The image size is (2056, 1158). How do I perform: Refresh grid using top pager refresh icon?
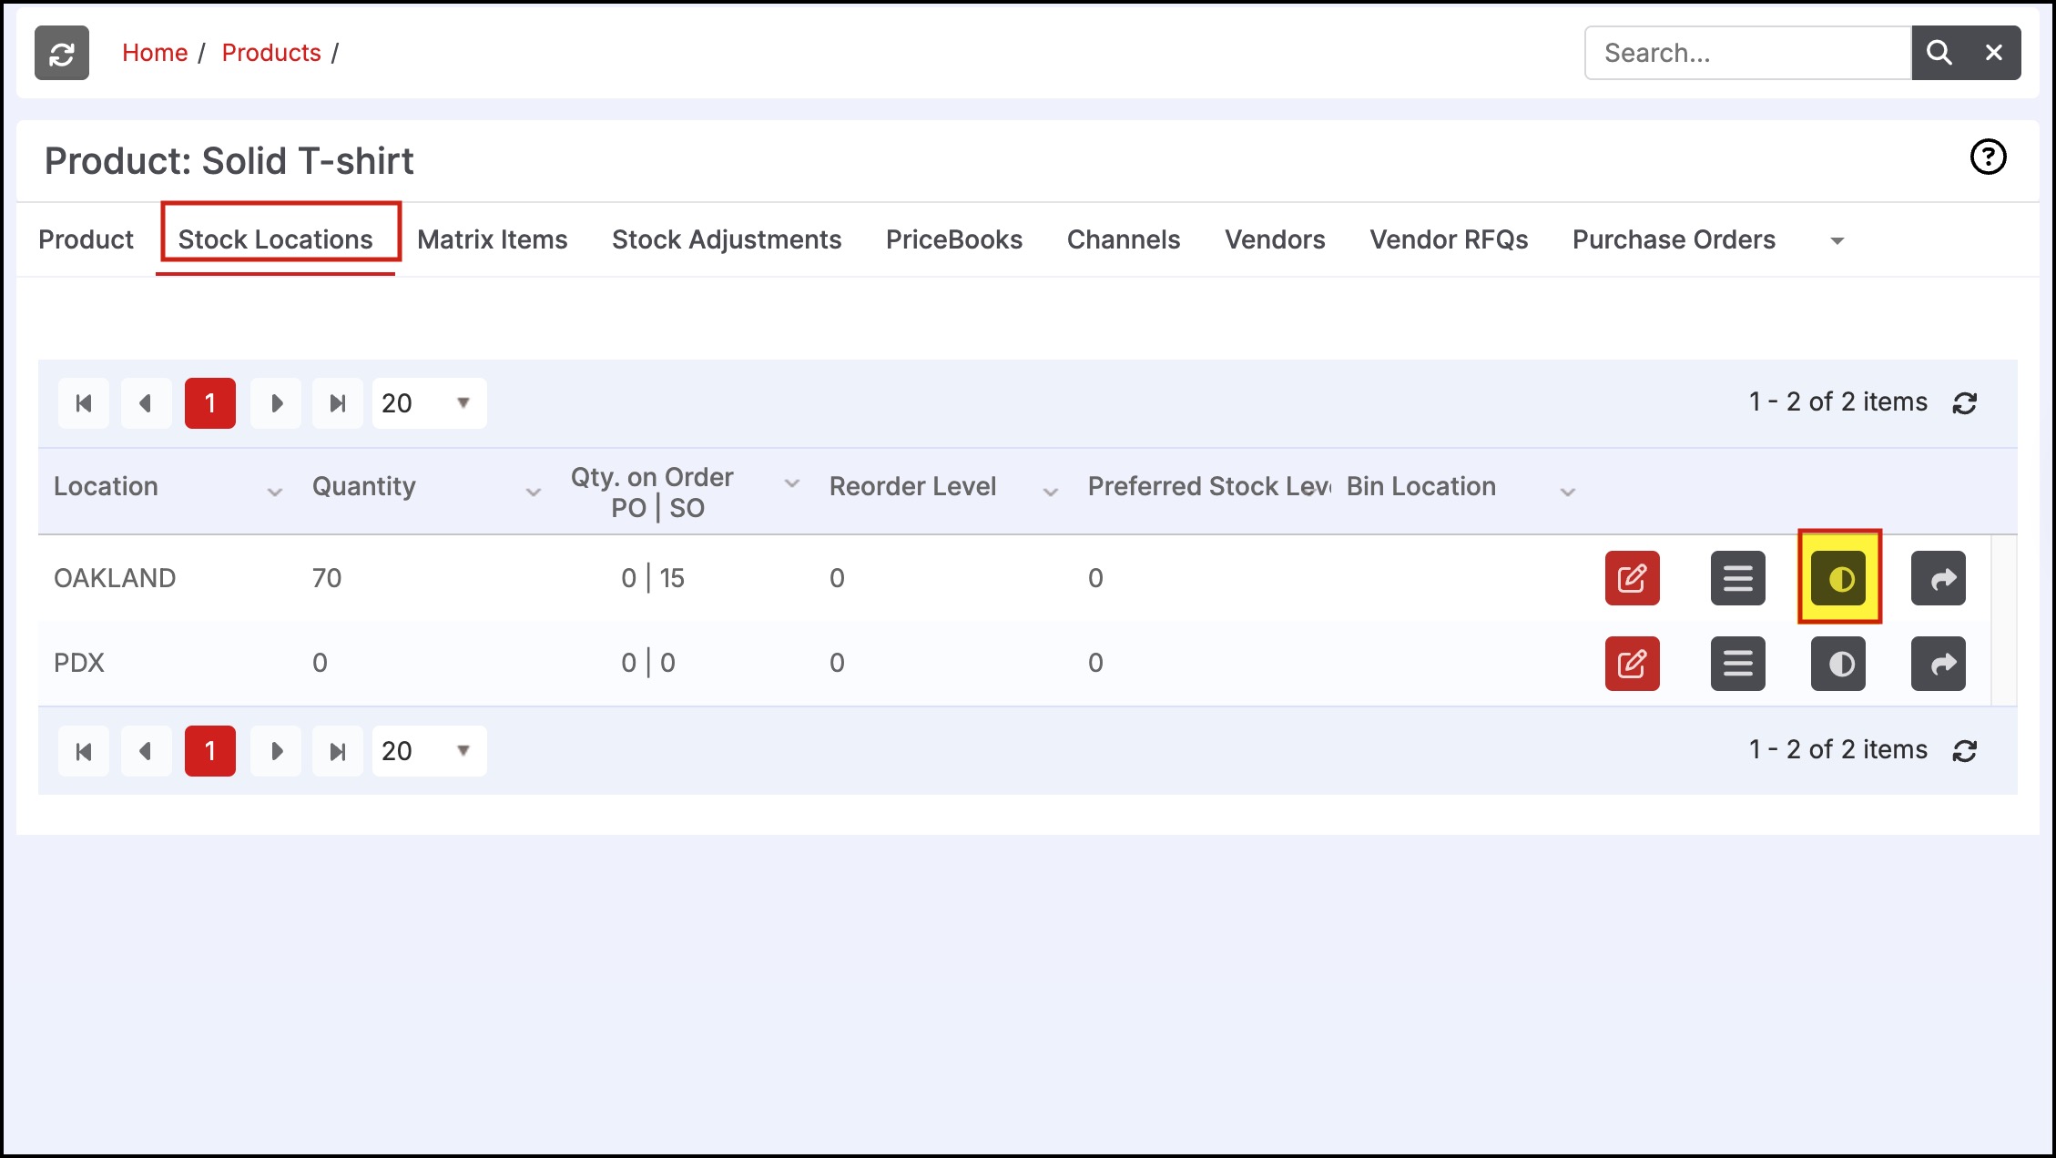coord(1964,403)
